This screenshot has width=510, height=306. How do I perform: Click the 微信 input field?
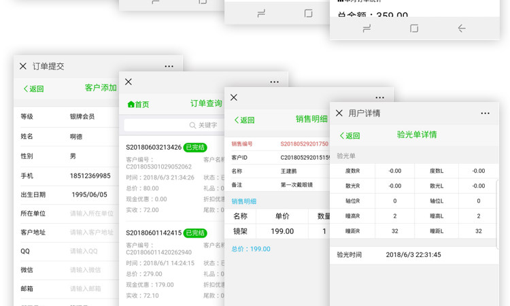coord(86,270)
